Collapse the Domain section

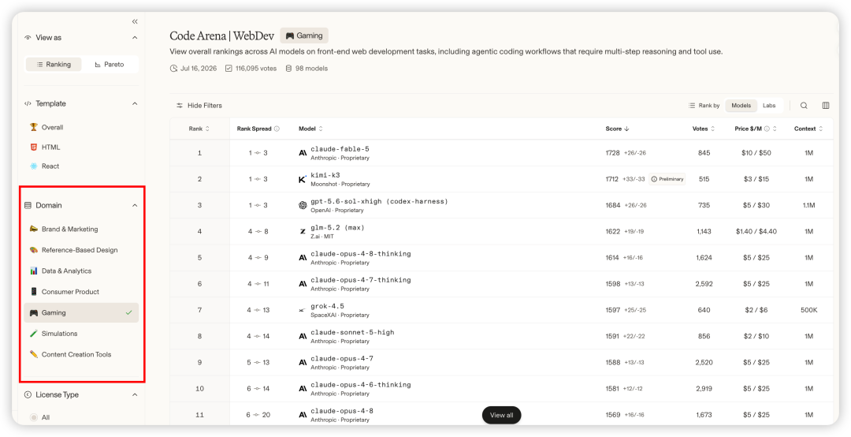136,205
